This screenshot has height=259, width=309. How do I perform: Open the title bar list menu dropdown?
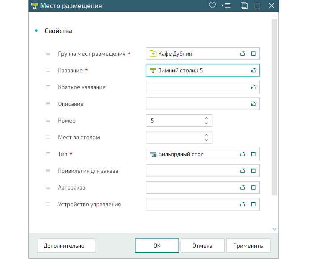(x=225, y=6)
